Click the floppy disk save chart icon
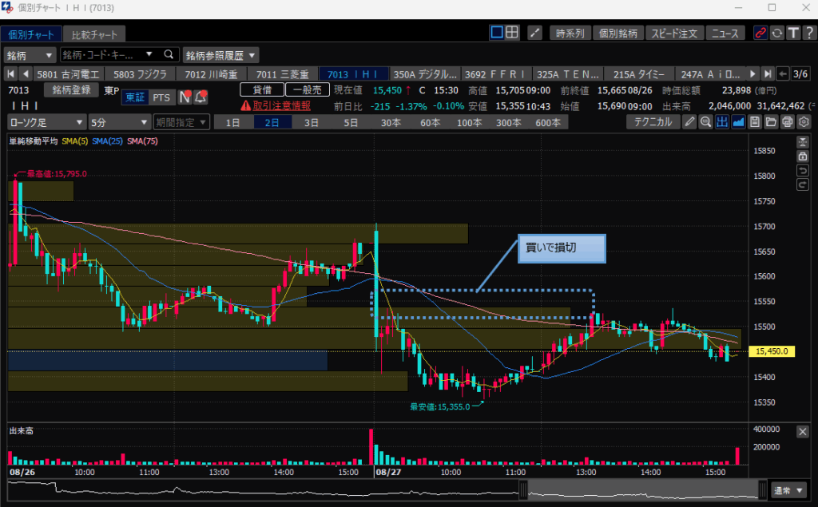Viewport: 818px width, 507px height. (755, 122)
